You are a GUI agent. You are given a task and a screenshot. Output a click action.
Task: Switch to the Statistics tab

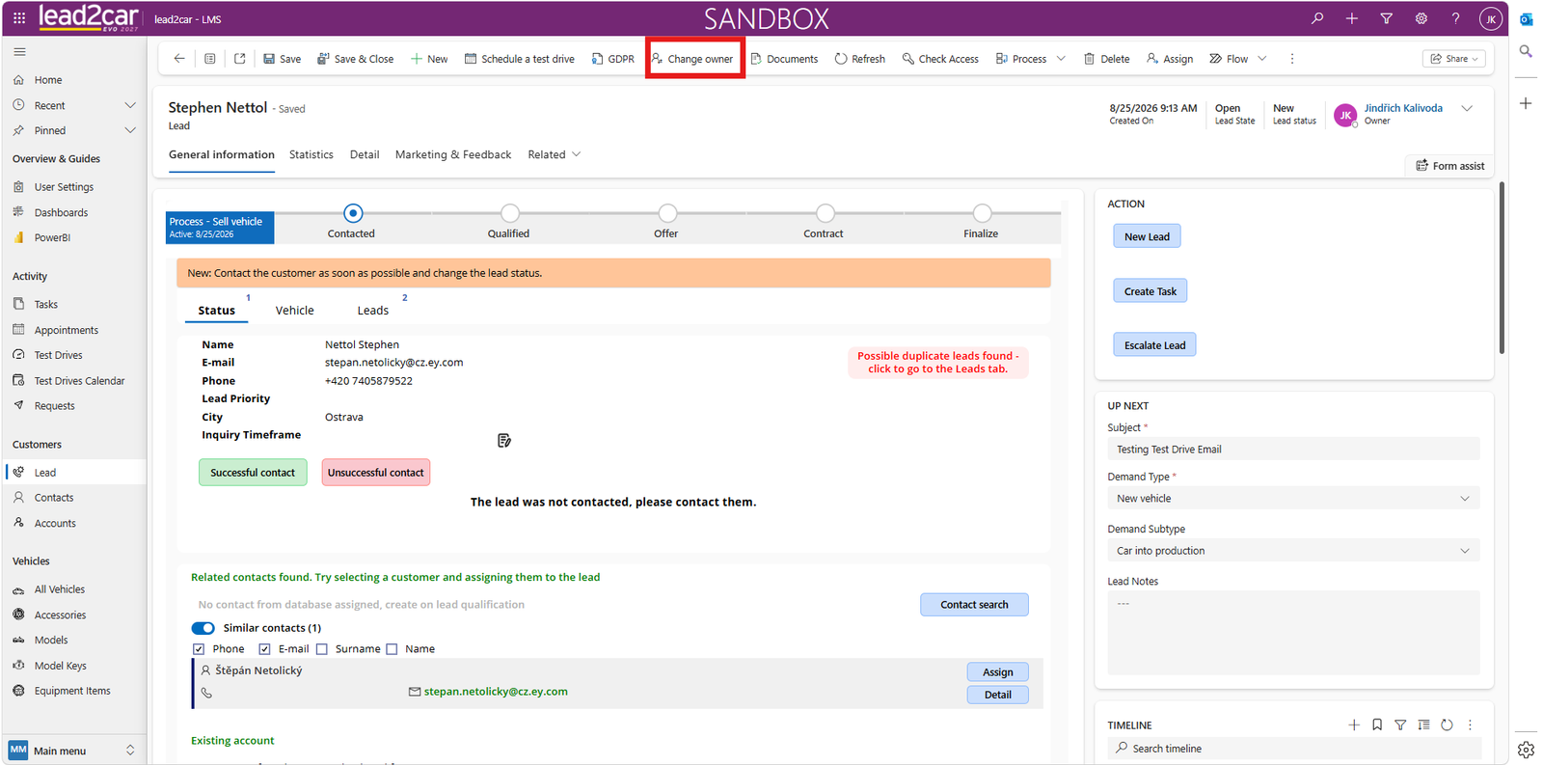[x=311, y=154]
